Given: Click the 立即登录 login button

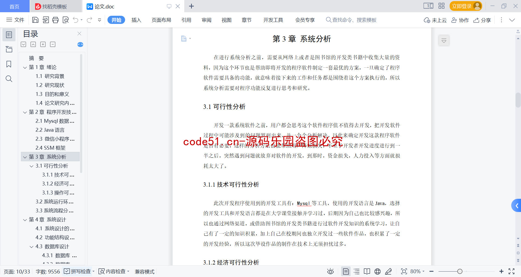Looking at the screenshot, I should pyautogui.click(x=466, y=6).
